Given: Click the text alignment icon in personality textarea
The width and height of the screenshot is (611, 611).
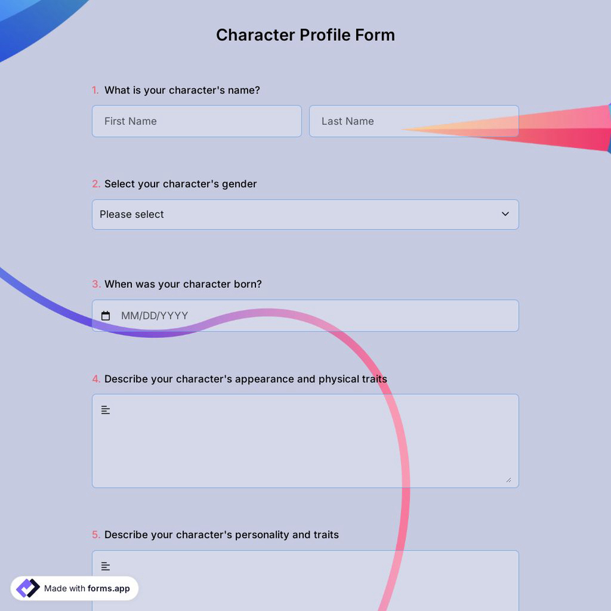Looking at the screenshot, I should coord(105,566).
